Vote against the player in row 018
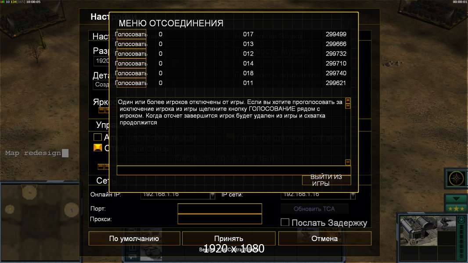This screenshot has height=263, width=468. (x=131, y=73)
